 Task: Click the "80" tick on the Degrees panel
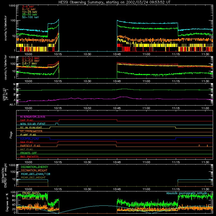click(14, 196)
